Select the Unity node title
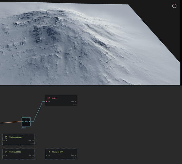 coord(54,98)
